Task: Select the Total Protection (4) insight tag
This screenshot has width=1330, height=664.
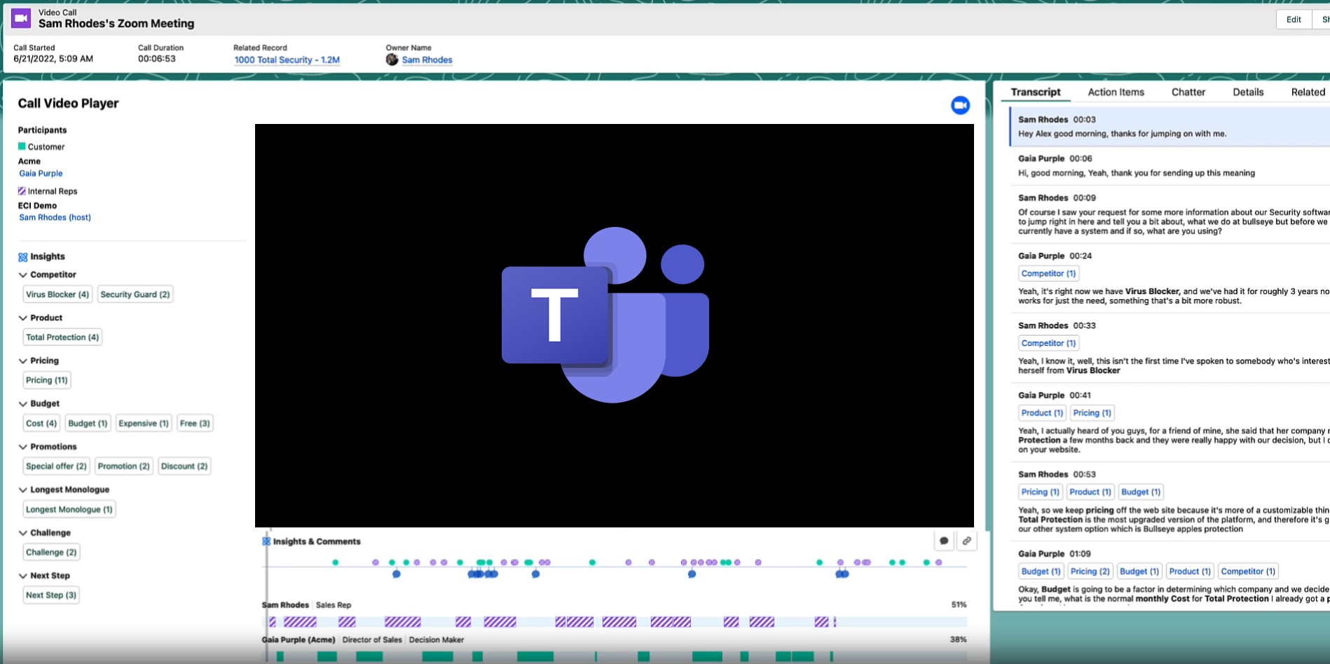Action: pos(62,338)
